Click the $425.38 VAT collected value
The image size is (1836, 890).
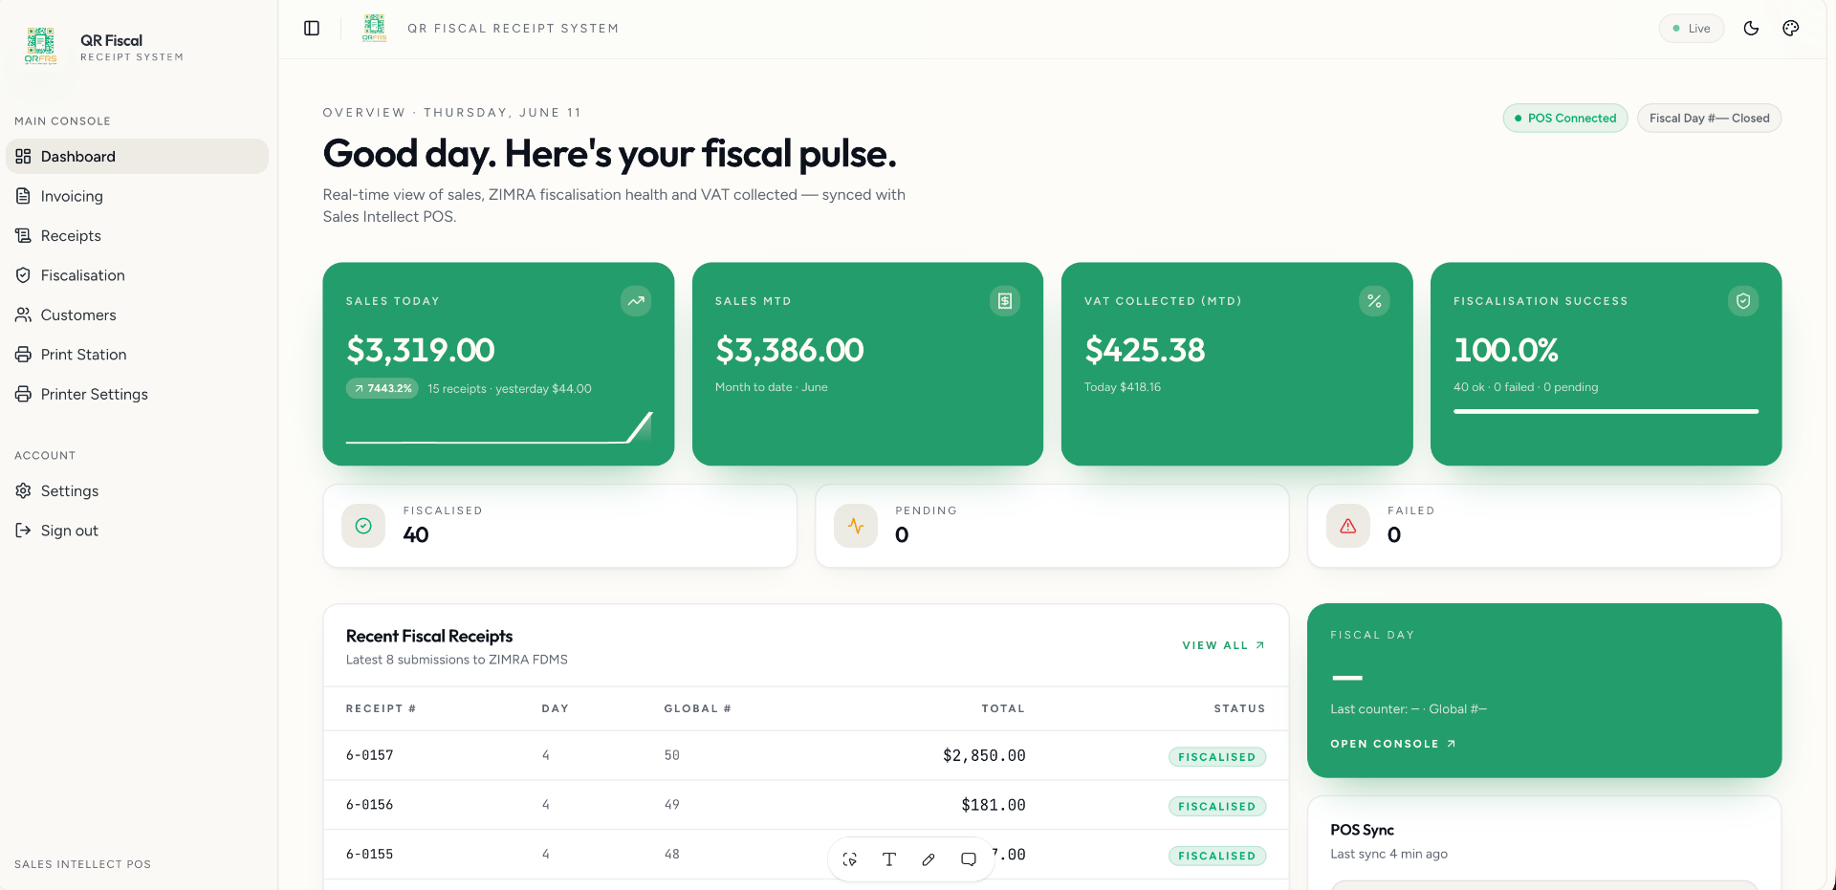tap(1145, 350)
